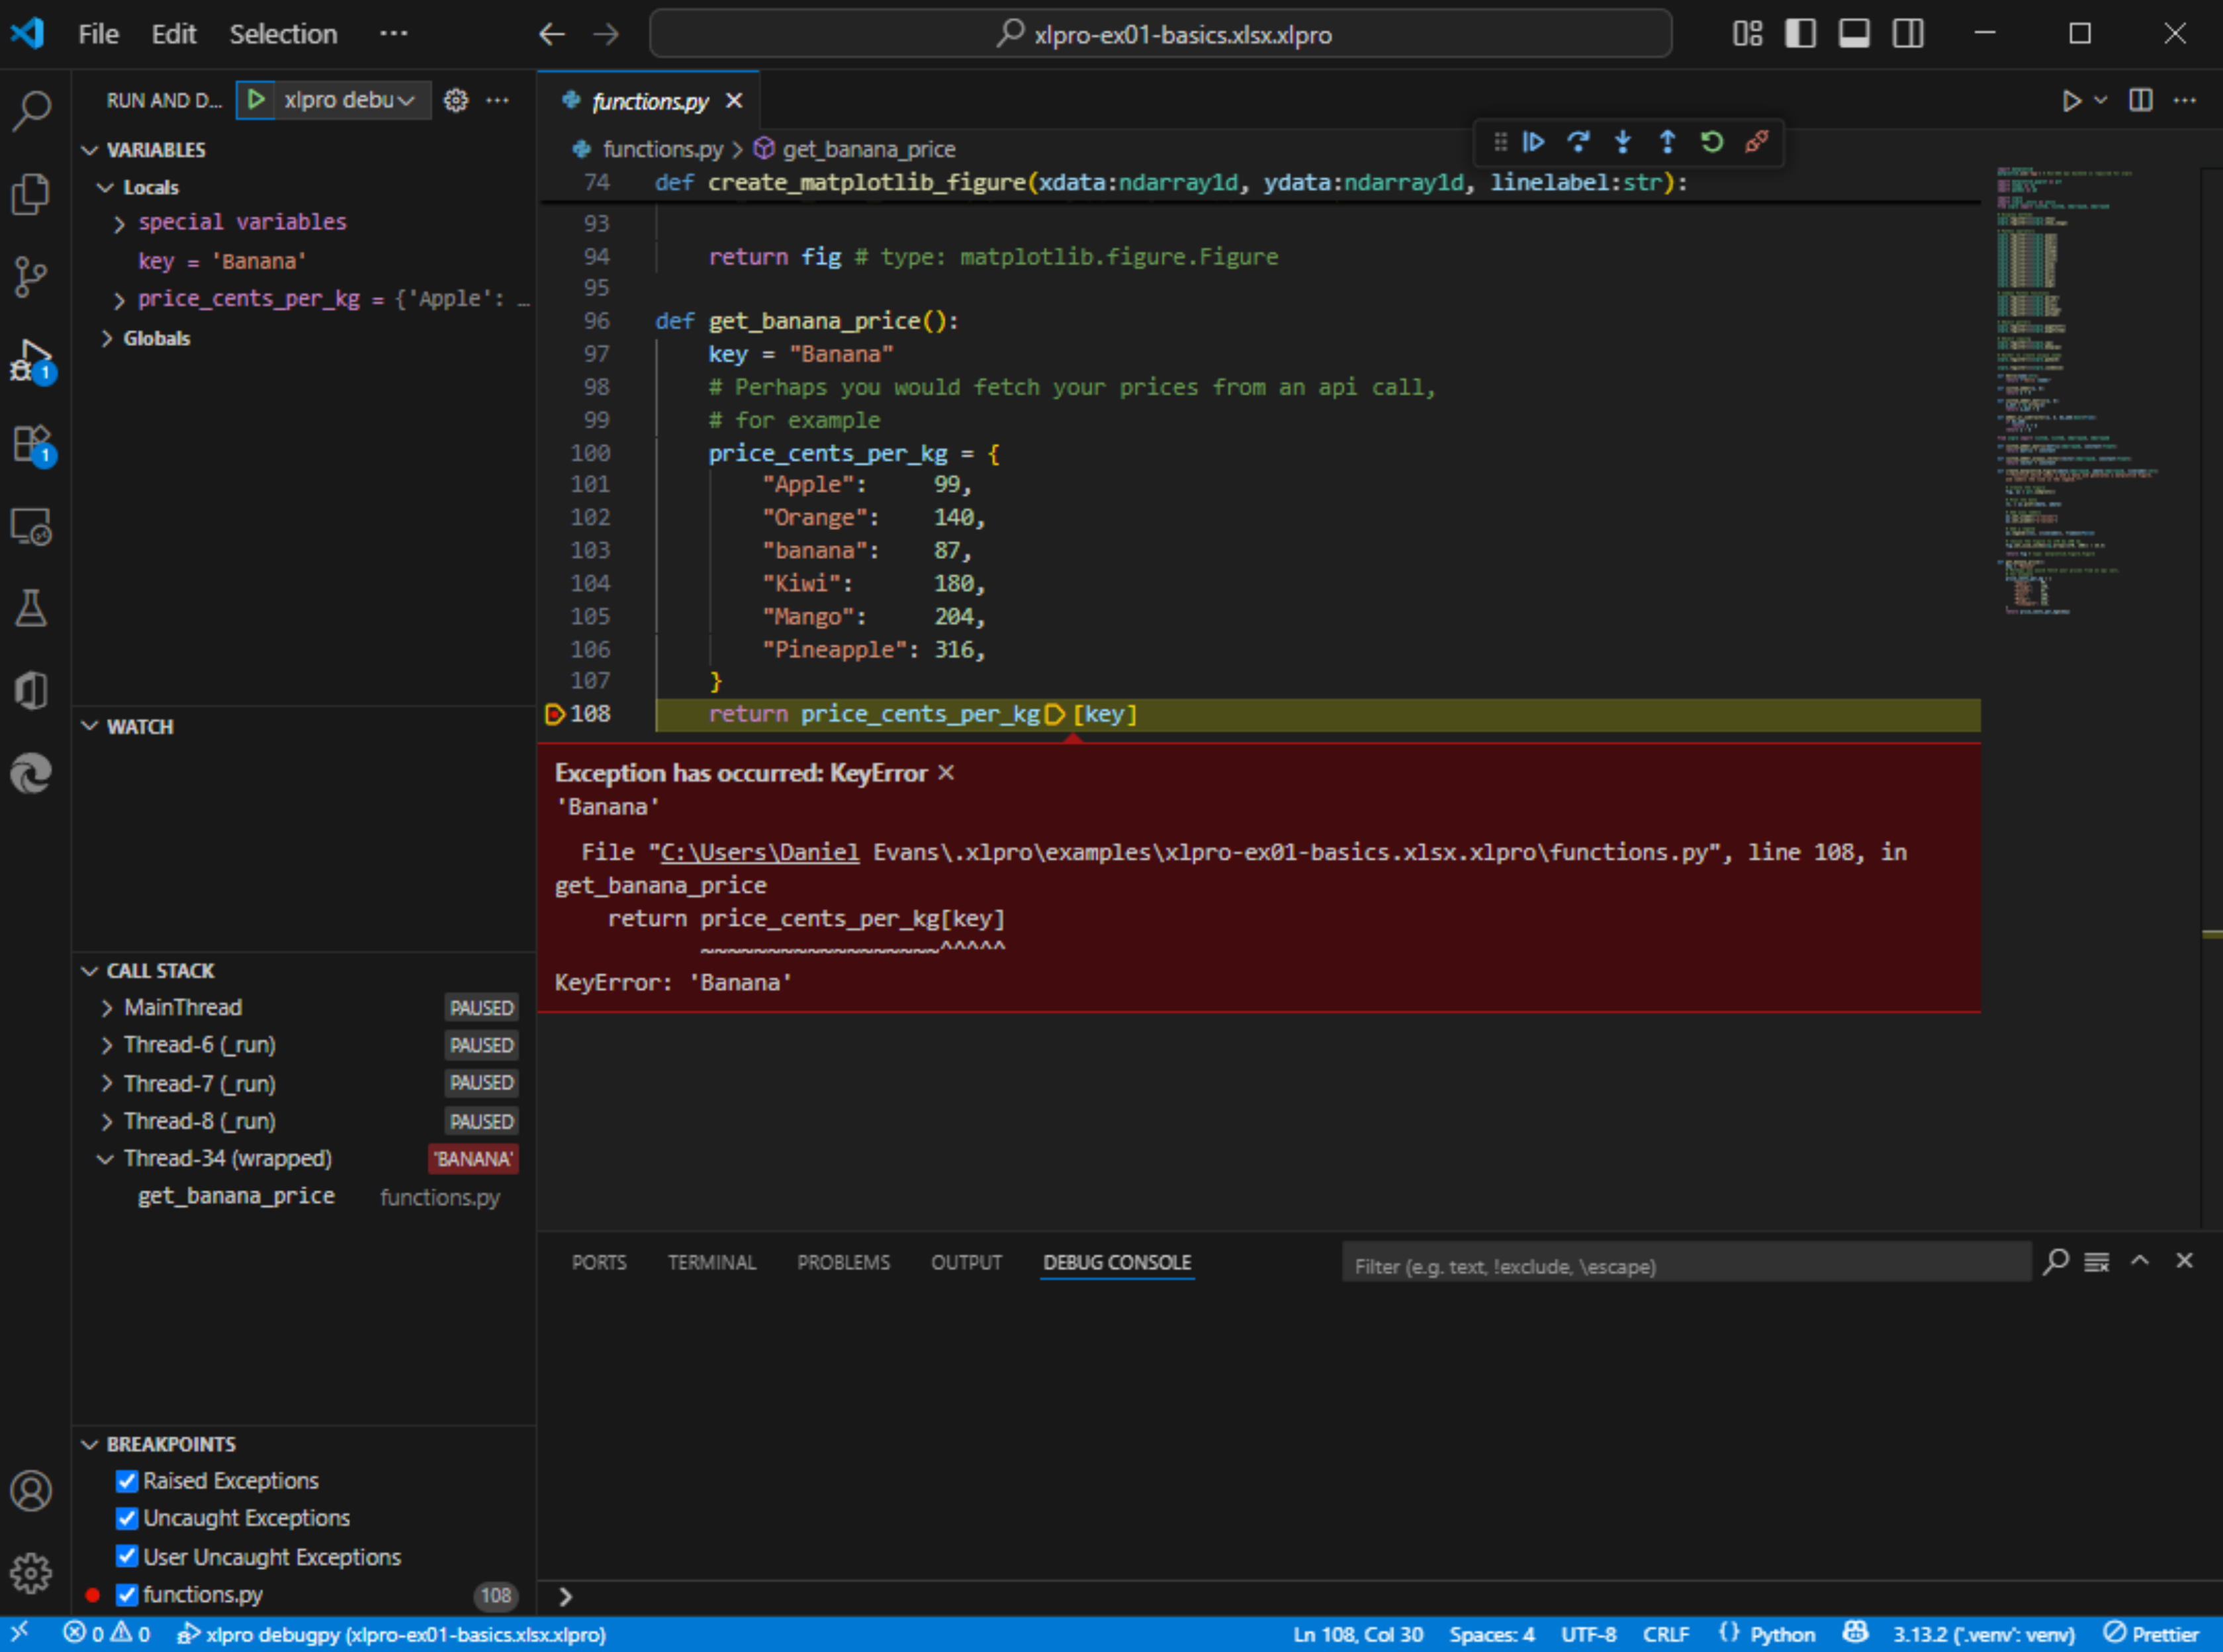Open the file path link in exception

coord(759,853)
